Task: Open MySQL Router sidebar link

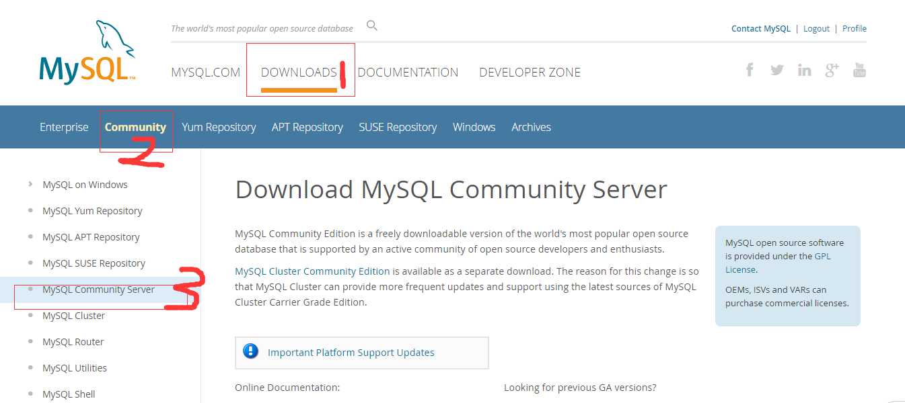Action: coord(73,342)
